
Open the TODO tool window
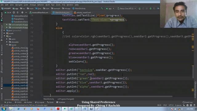[x=18, y=102]
